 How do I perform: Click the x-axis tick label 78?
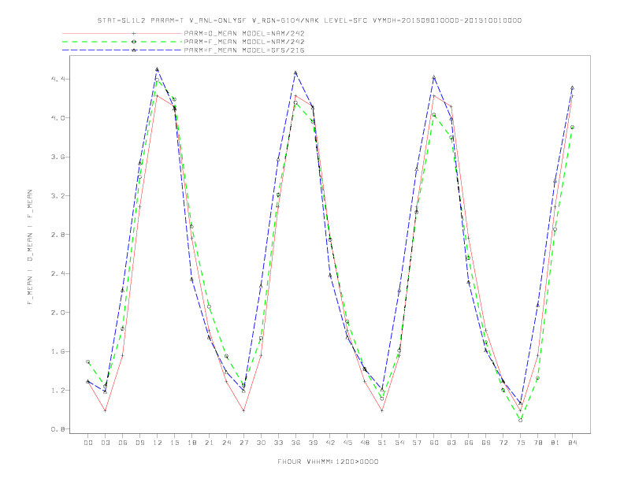tap(538, 443)
